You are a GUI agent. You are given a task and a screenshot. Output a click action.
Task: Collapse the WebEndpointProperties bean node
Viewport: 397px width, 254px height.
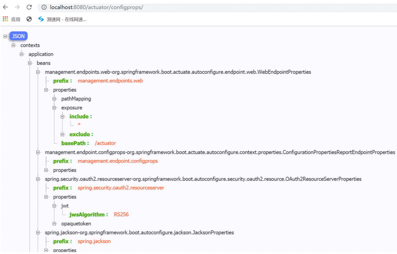tap(38, 72)
